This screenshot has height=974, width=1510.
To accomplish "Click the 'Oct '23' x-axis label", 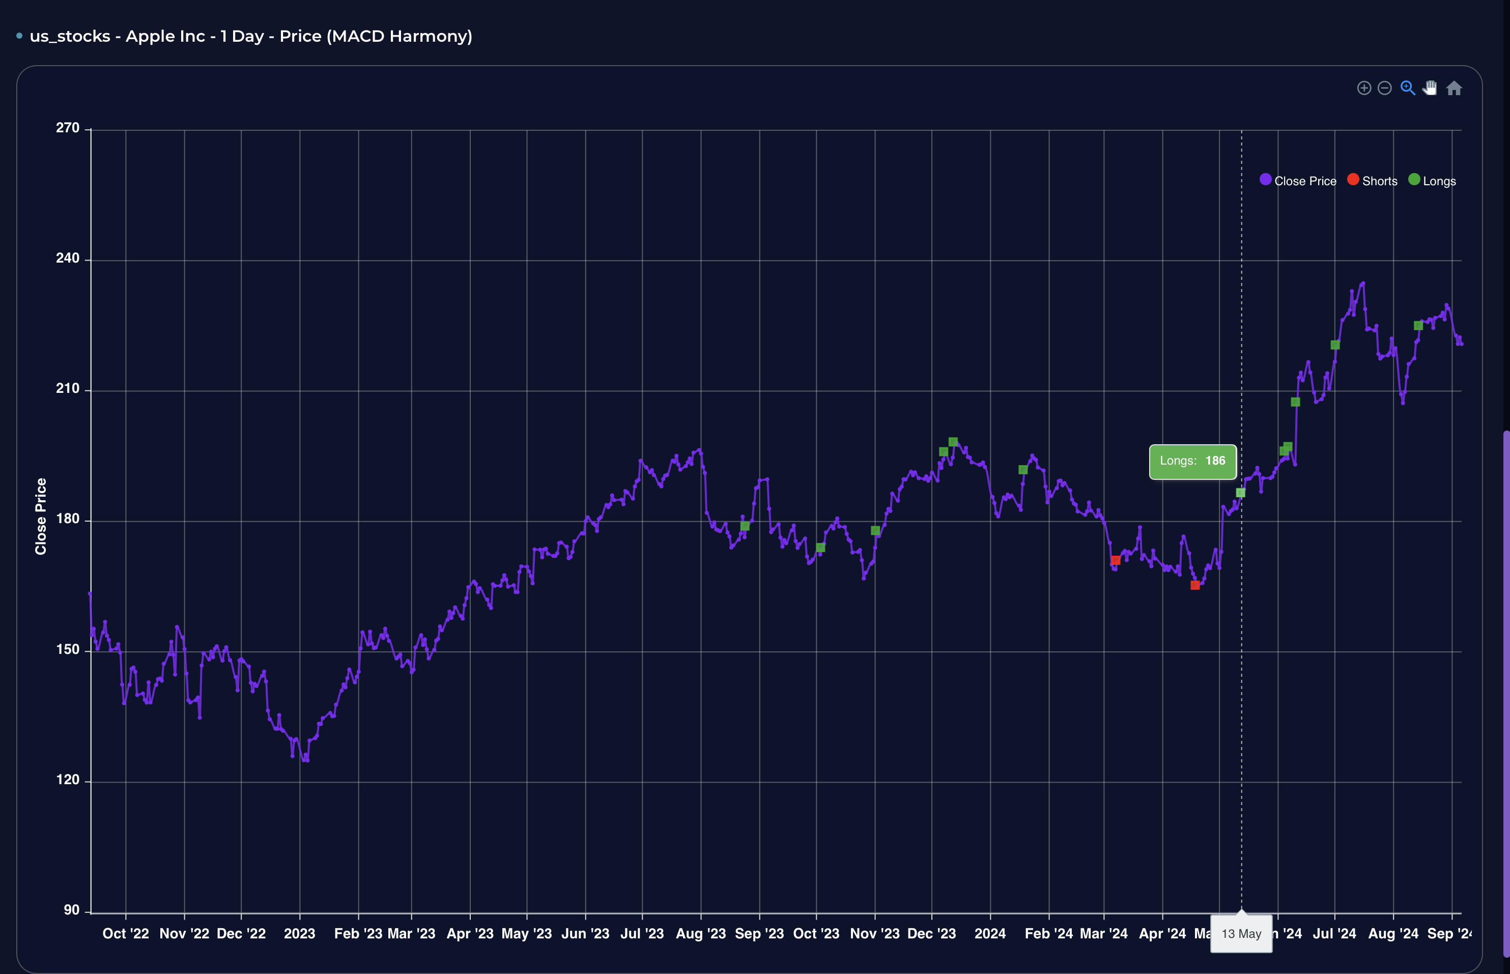I will tap(816, 933).
